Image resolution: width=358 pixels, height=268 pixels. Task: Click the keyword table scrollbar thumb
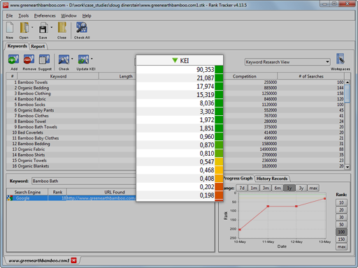(348, 94)
